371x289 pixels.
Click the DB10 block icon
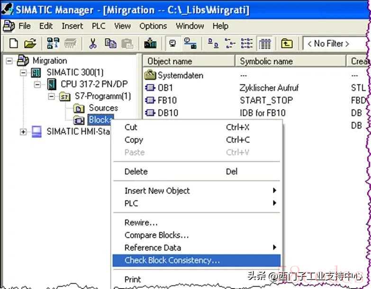click(150, 113)
